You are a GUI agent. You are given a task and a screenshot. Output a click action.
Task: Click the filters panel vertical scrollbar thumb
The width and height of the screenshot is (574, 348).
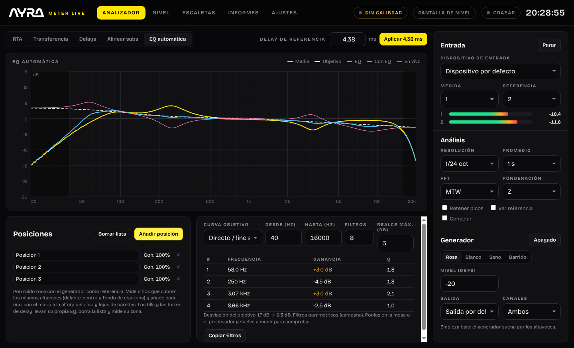pos(424,277)
